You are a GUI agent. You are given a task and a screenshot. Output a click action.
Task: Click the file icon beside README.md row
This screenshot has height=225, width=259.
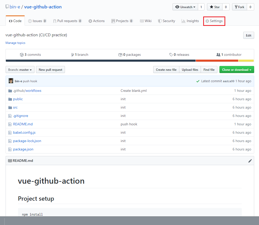coord(10,124)
